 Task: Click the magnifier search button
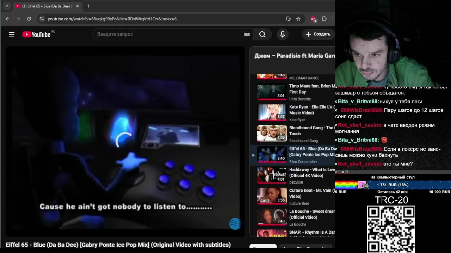[x=262, y=34]
